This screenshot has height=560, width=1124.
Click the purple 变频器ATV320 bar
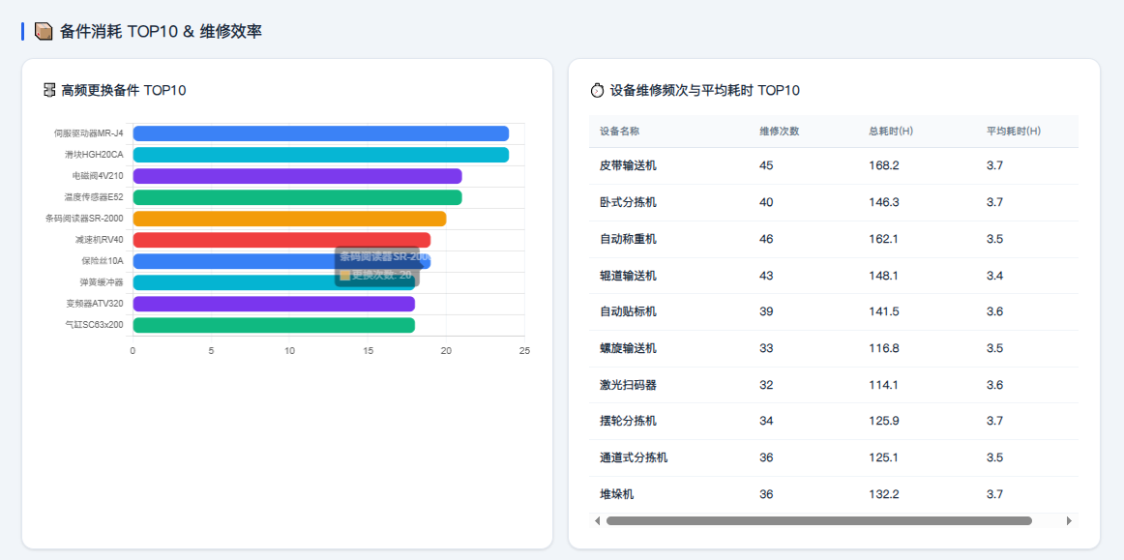pyautogui.click(x=274, y=304)
